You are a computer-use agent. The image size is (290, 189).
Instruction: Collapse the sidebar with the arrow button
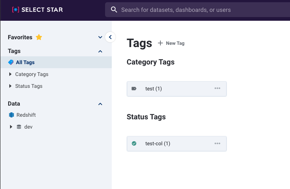pyautogui.click(x=110, y=37)
